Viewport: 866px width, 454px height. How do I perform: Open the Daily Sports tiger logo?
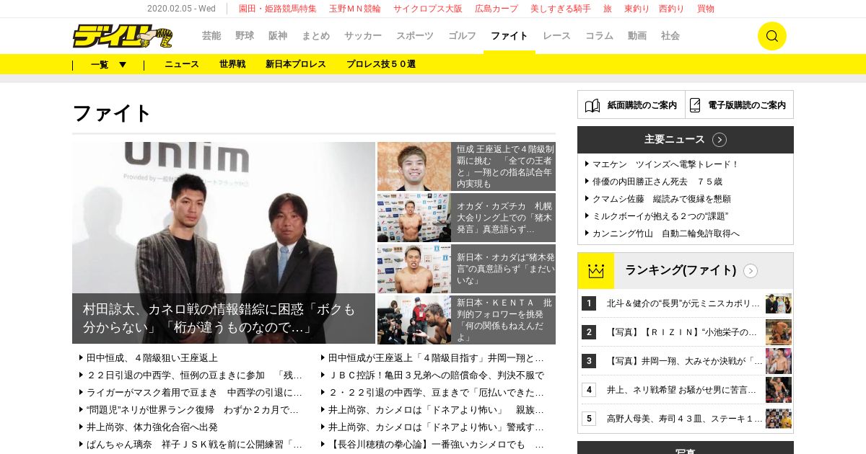tap(122, 36)
